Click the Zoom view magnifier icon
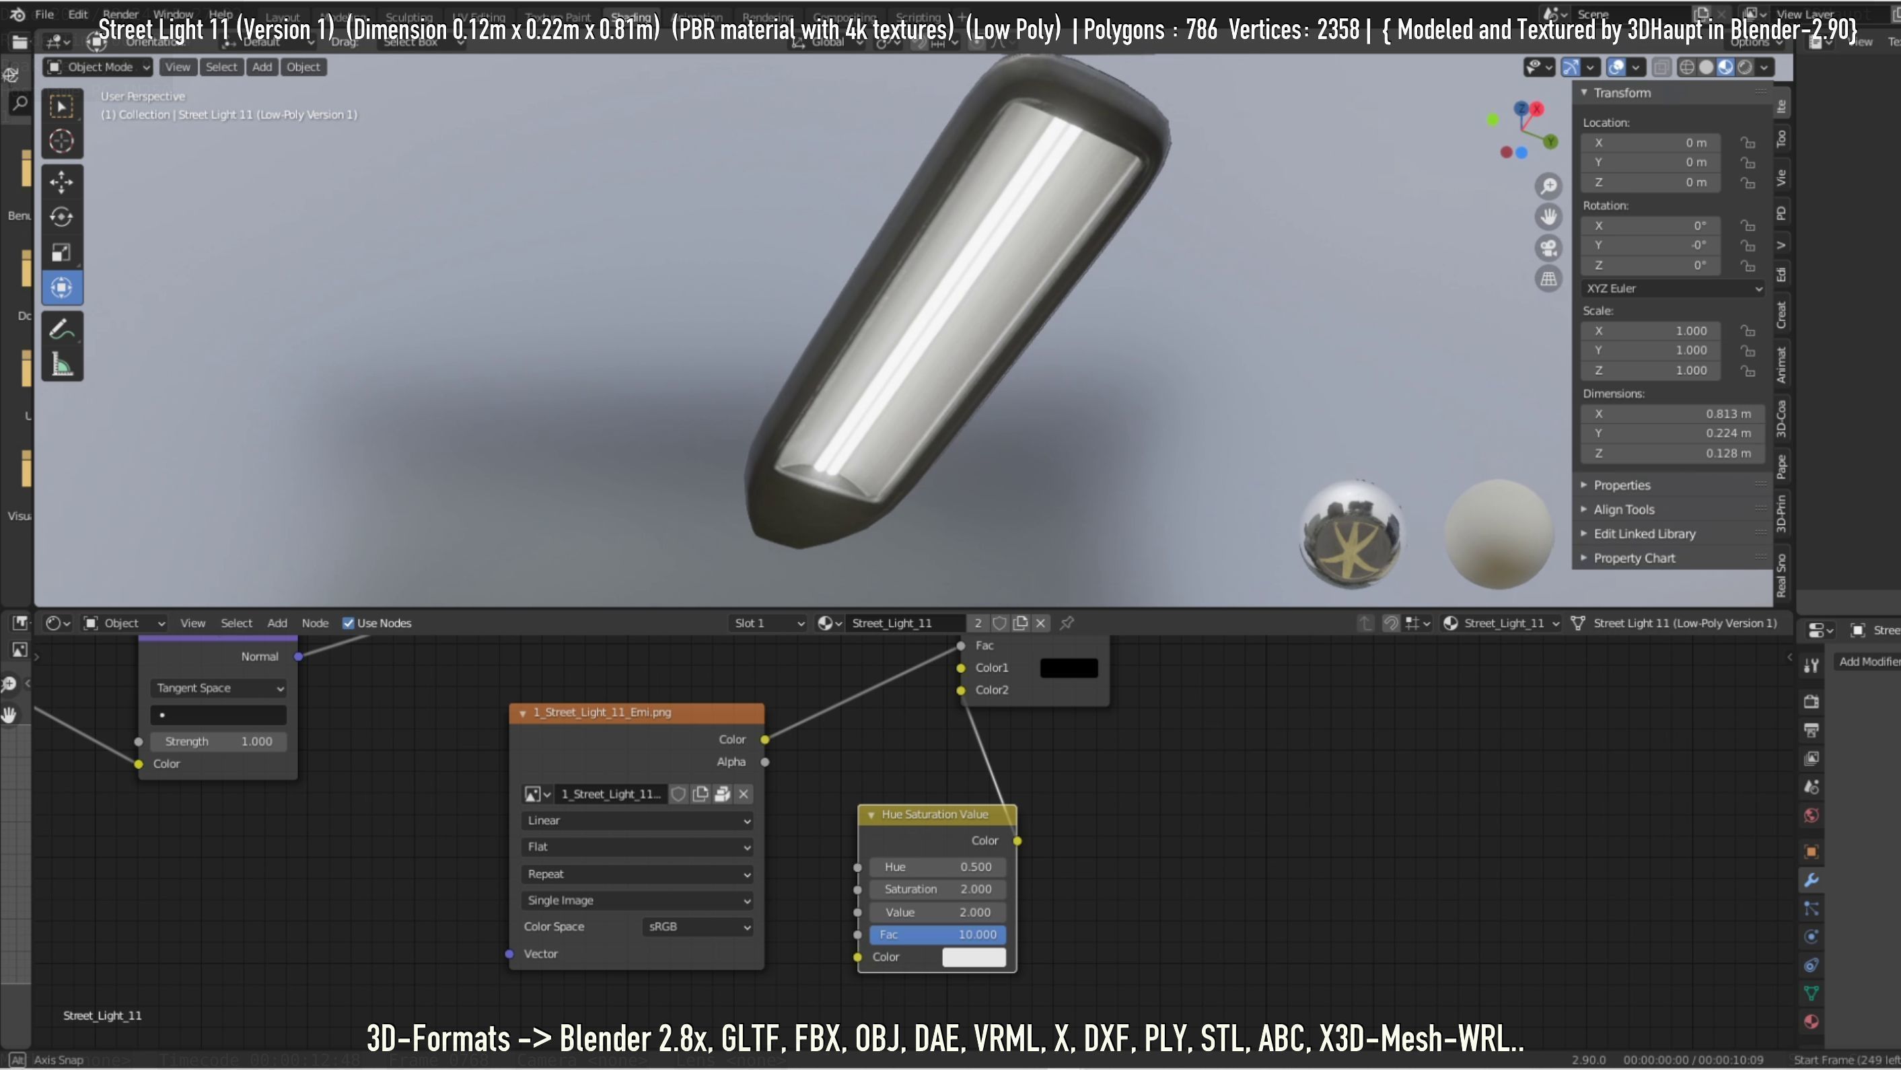 [x=1548, y=185]
